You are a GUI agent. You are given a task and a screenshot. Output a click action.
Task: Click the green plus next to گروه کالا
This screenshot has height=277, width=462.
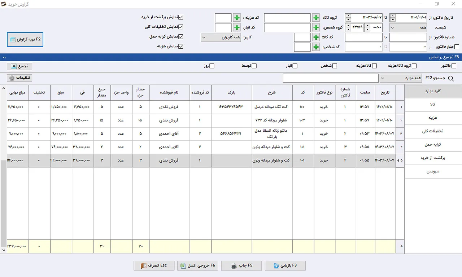pos(316,18)
